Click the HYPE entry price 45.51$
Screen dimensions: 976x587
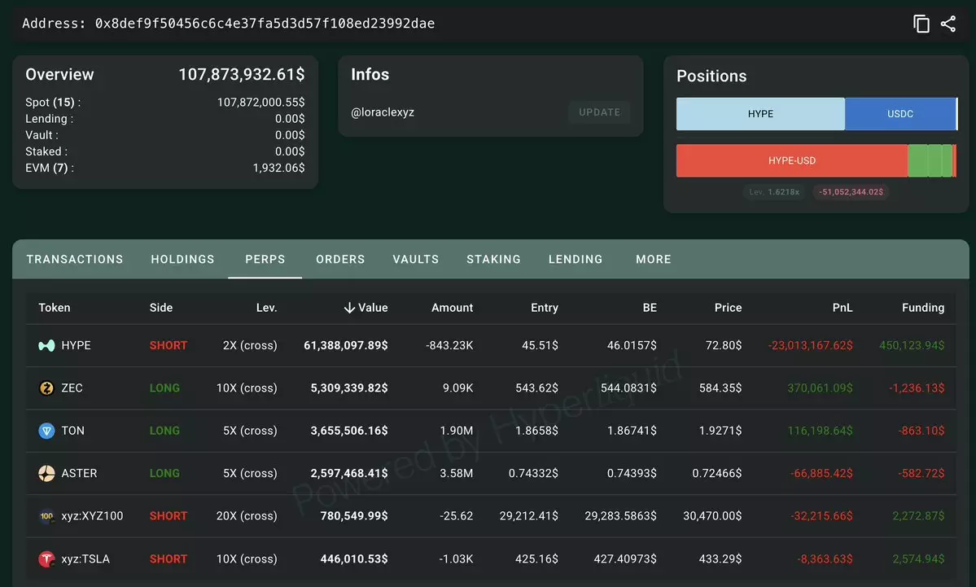click(x=540, y=345)
